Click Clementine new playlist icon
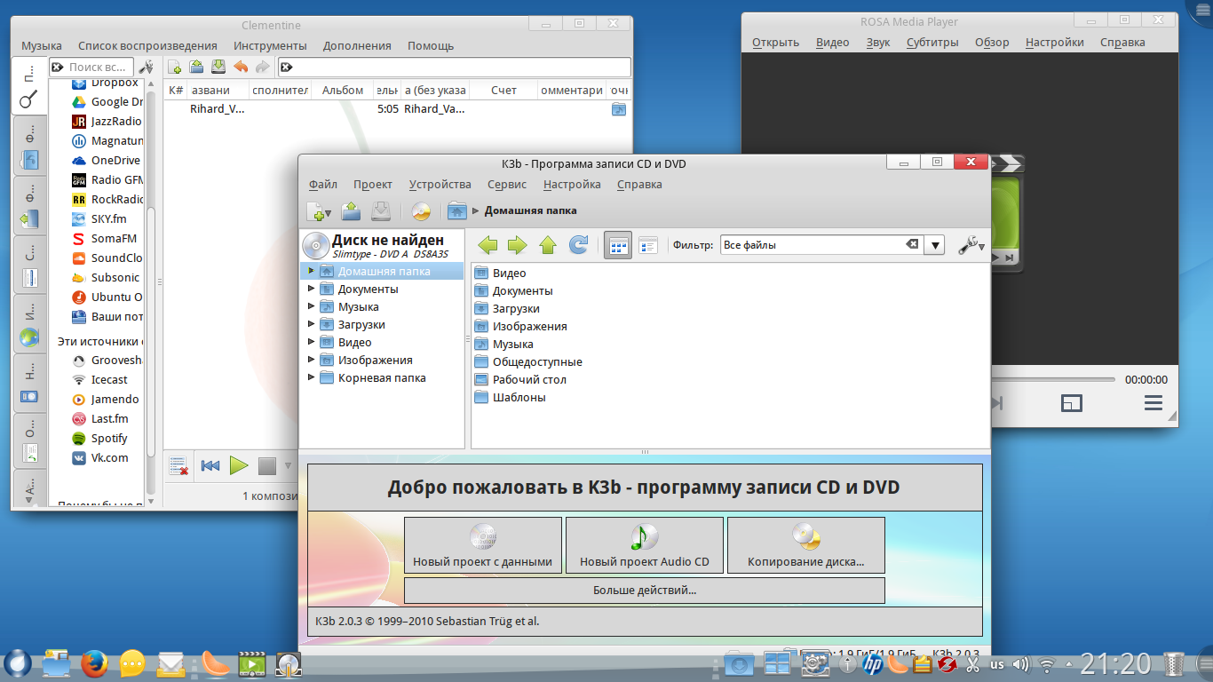Image resolution: width=1213 pixels, height=682 pixels. [x=175, y=67]
